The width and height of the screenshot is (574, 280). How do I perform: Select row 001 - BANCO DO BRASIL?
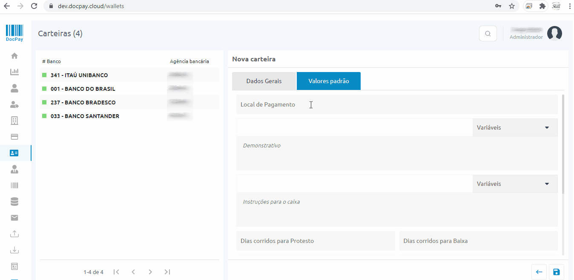[x=129, y=89]
